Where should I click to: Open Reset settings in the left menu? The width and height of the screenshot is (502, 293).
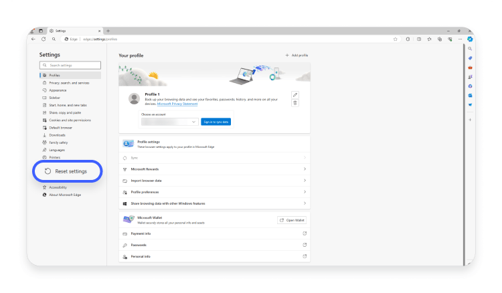click(x=68, y=171)
